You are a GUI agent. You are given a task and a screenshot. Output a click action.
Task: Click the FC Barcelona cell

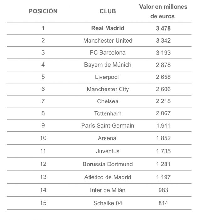pos(108,53)
